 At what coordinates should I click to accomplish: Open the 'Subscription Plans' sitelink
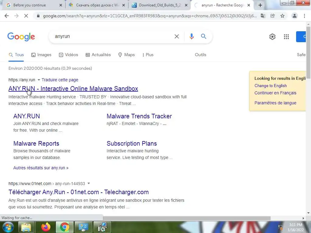click(x=132, y=144)
